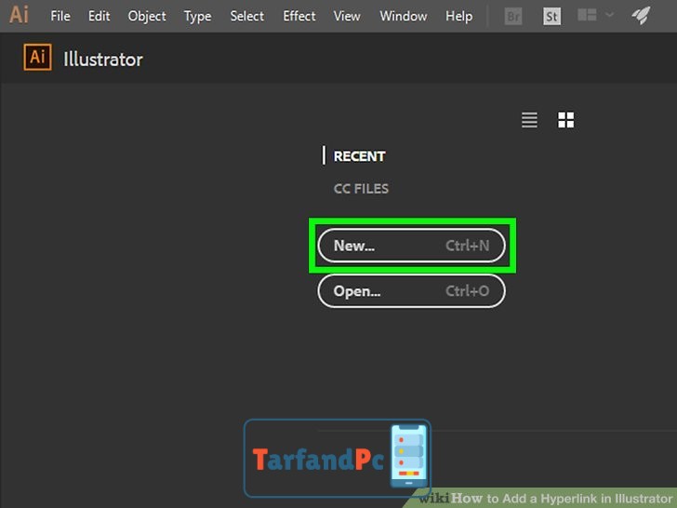Viewport: 677px width, 508px height.
Task: Open the Type menu
Action: click(x=198, y=17)
